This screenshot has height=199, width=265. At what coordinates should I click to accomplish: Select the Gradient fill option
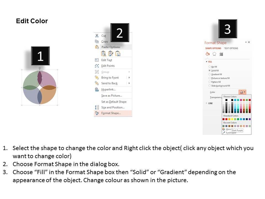(x=210, y=74)
